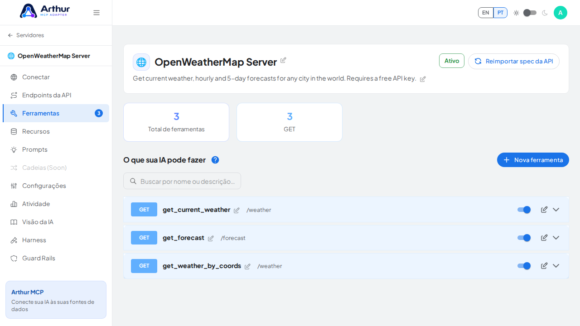This screenshot has width=580, height=326.
Task: Click the search magnifier icon
Action: [133, 181]
